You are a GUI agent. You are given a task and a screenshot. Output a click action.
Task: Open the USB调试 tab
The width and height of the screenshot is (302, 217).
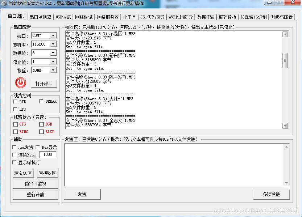[x=63, y=17]
